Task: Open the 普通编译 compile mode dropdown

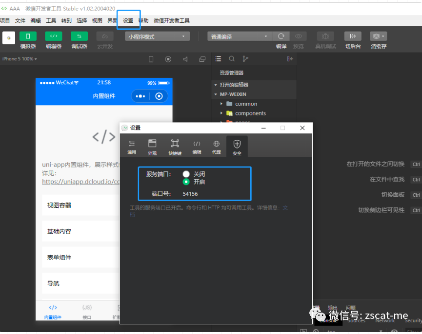Action: click(239, 36)
